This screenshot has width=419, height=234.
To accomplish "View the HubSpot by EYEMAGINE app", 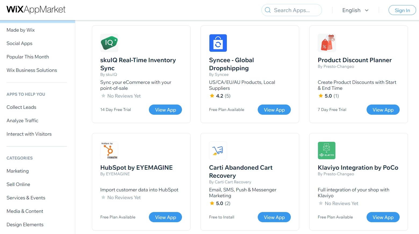I will click(x=165, y=217).
